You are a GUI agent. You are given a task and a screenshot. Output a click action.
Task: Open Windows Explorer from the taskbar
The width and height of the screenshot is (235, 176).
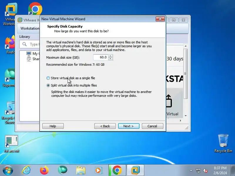tap(81, 170)
